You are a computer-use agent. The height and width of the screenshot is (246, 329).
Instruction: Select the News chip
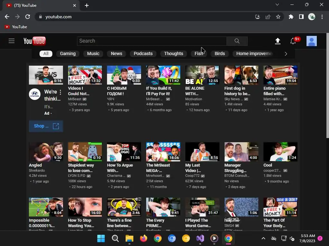(x=116, y=53)
